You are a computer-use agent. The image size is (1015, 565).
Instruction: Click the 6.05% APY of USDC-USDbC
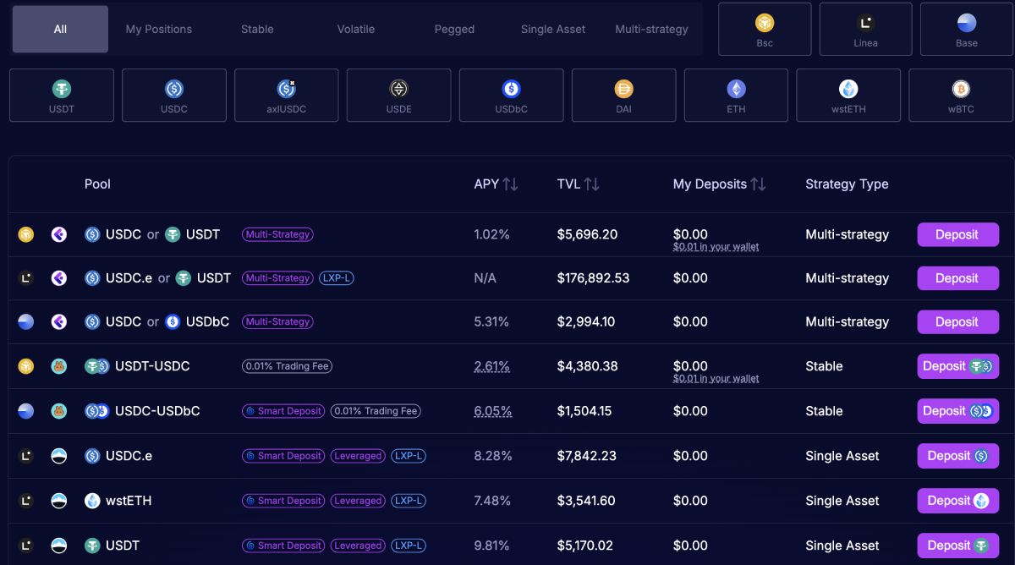coord(492,411)
